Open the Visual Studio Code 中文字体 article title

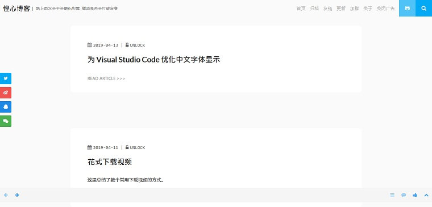(x=153, y=60)
